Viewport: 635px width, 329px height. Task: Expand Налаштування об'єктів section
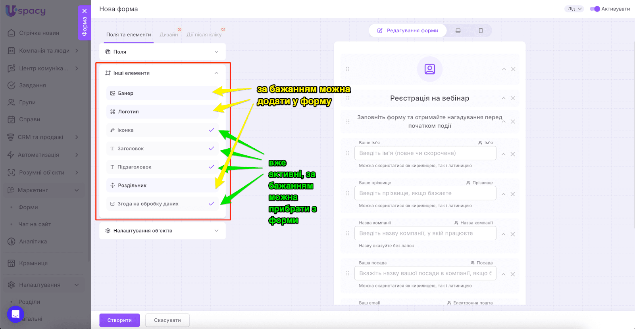tap(162, 231)
